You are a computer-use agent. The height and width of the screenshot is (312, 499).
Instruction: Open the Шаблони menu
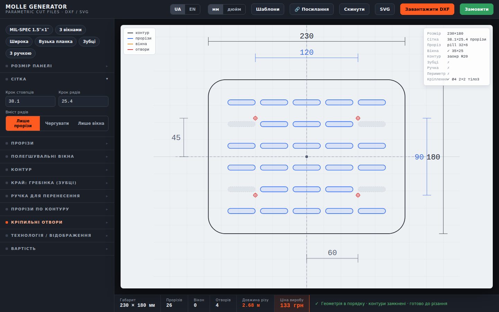click(x=268, y=9)
